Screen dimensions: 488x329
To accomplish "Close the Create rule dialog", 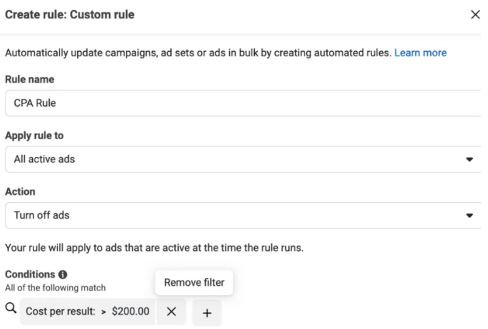I will (476, 14).
